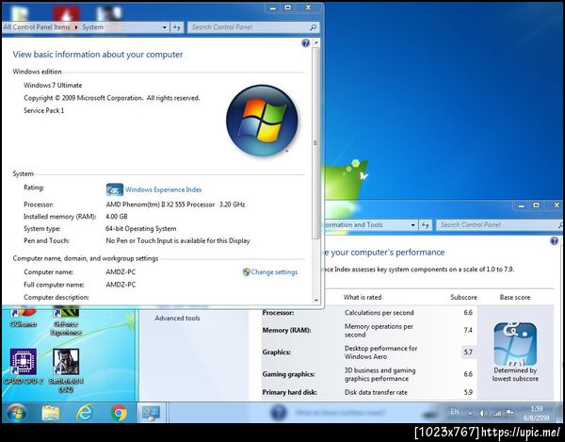Viewport: 565px width, 442px height.
Task: Click help icon in Performance Information window
Action: pyautogui.click(x=555, y=241)
